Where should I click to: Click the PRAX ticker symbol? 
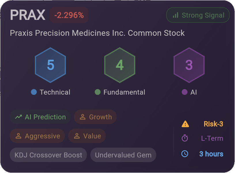click(28, 15)
